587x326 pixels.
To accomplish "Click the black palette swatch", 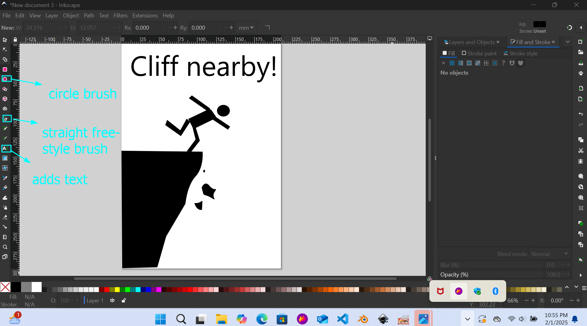I will pos(16,287).
